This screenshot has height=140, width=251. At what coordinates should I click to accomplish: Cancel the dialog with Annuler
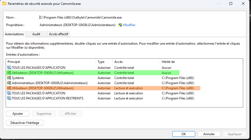click(x=209, y=134)
